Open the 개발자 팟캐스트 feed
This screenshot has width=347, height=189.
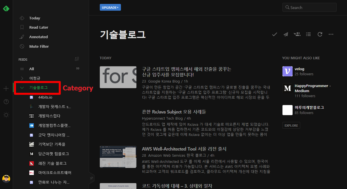coord(55,107)
